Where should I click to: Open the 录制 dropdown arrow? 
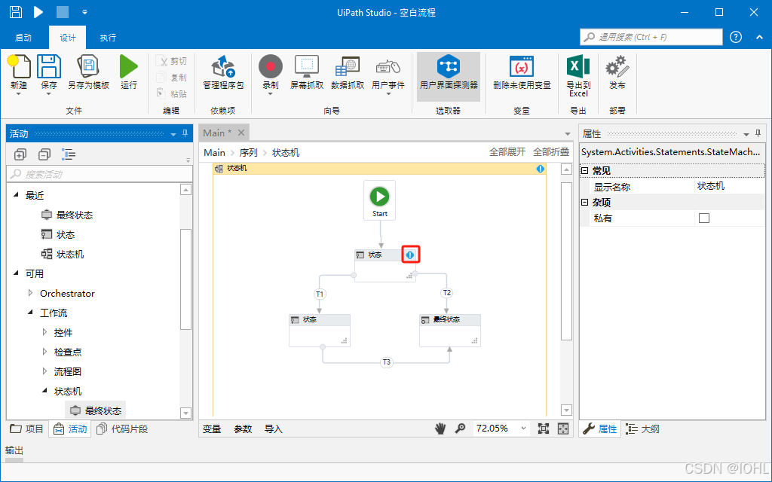click(271, 94)
